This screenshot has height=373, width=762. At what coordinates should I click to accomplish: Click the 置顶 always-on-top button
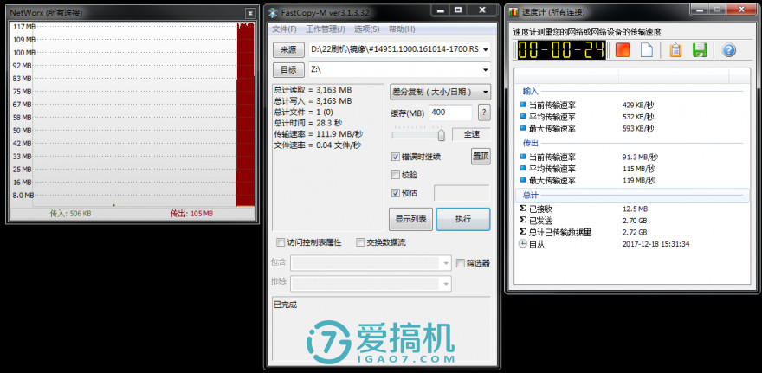click(481, 157)
